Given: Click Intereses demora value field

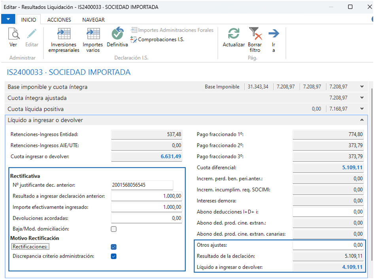Looking at the screenshot, I should click(328, 201).
